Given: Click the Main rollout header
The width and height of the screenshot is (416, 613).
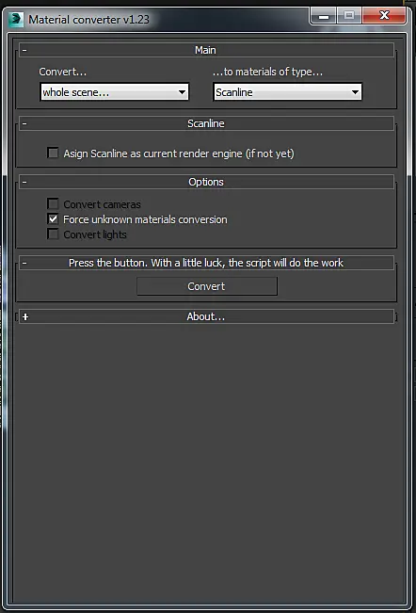Looking at the screenshot, I should [206, 50].
